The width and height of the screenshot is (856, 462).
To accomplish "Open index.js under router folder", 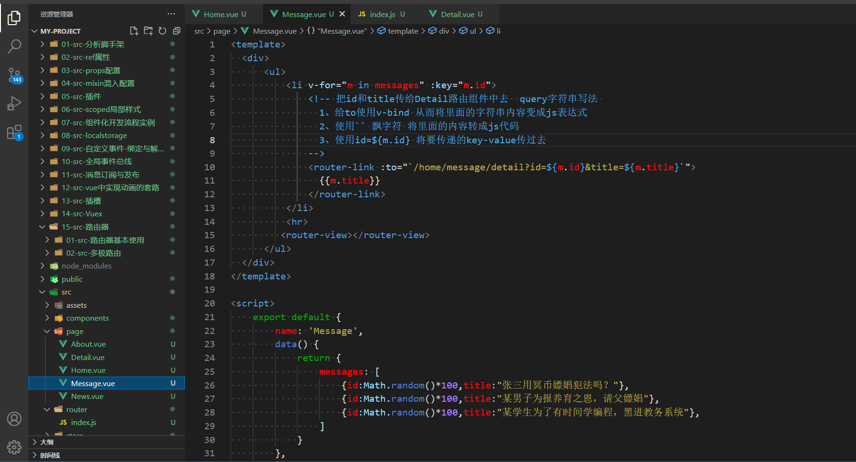I will 107,422.
